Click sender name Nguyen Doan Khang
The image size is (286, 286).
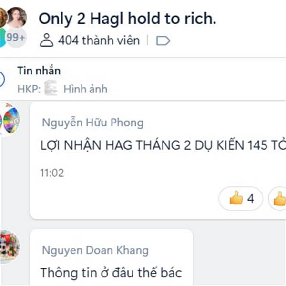pyautogui.click(x=95, y=250)
